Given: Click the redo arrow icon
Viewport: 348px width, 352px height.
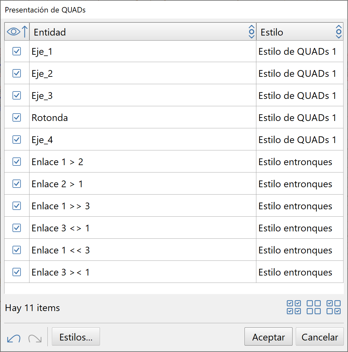Looking at the screenshot, I should point(35,338).
